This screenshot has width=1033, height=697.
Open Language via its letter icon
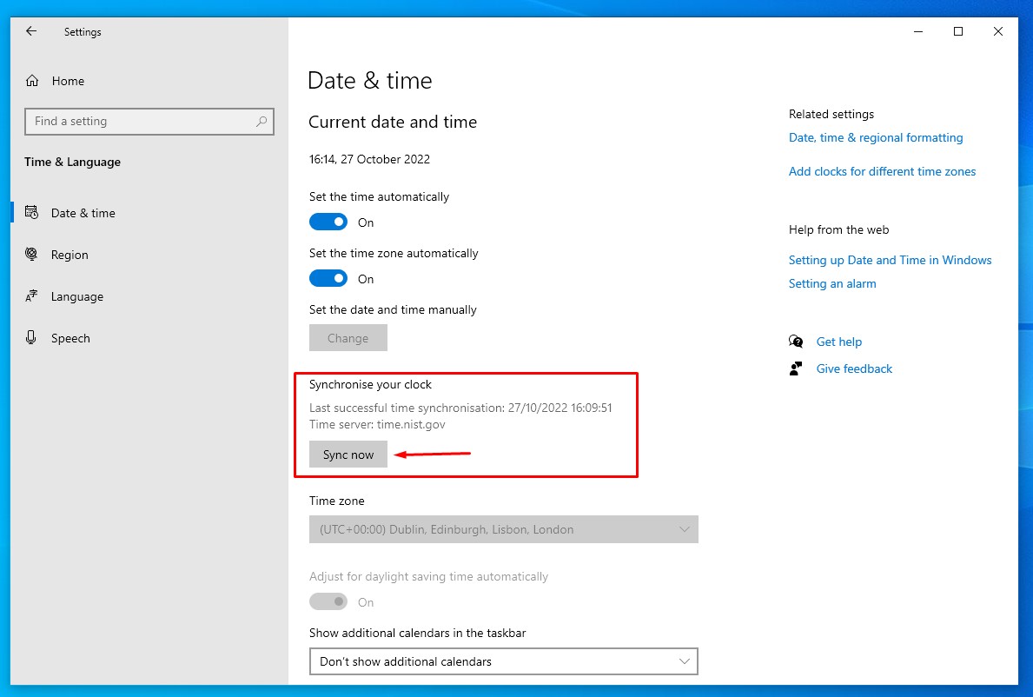pyautogui.click(x=32, y=296)
